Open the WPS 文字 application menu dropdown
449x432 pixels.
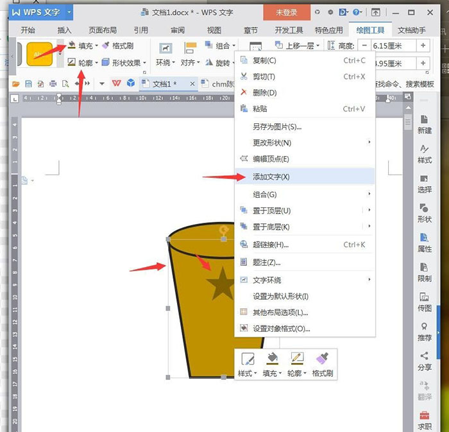pyautogui.click(x=69, y=12)
